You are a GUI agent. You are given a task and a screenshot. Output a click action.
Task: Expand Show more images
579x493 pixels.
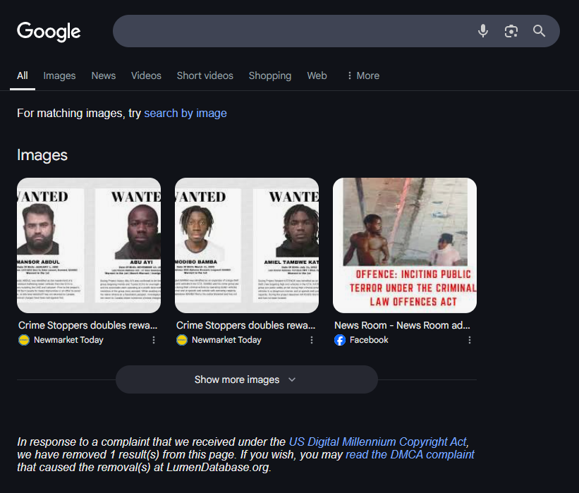[247, 379]
